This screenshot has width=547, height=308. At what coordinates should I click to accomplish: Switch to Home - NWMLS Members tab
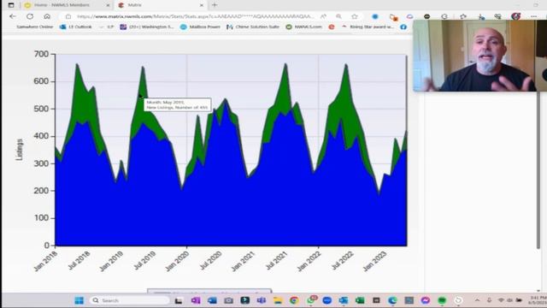click(x=66, y=5)
